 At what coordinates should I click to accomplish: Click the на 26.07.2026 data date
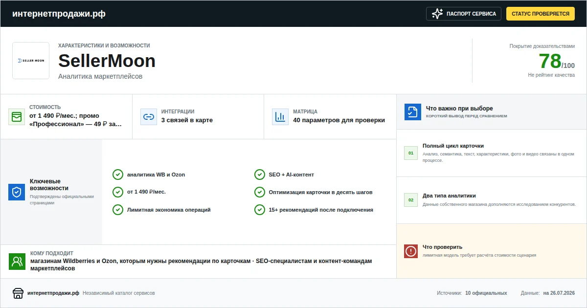click(x=559, y=293)
